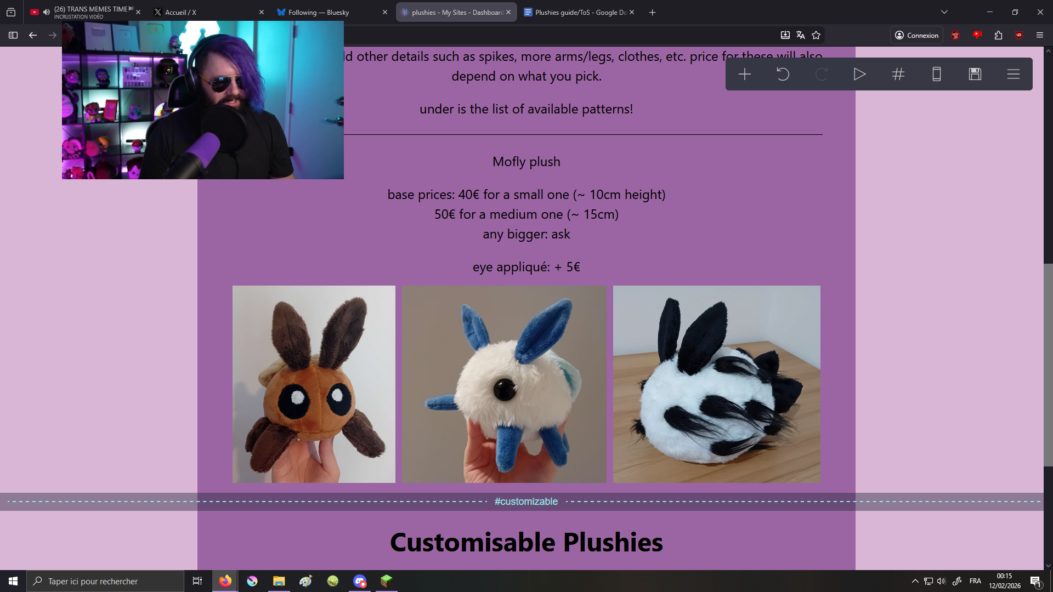
Task: Click the plus add-element icon in editor toolbar
Action: tap(744, 74)
